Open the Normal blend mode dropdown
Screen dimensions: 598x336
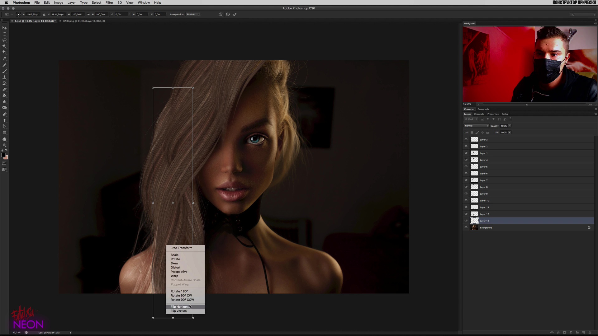476,126
